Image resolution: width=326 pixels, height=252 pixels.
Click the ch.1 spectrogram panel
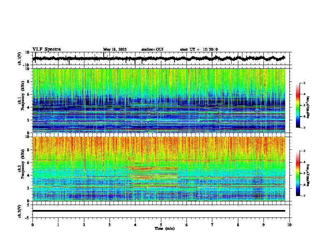(159, 100)
